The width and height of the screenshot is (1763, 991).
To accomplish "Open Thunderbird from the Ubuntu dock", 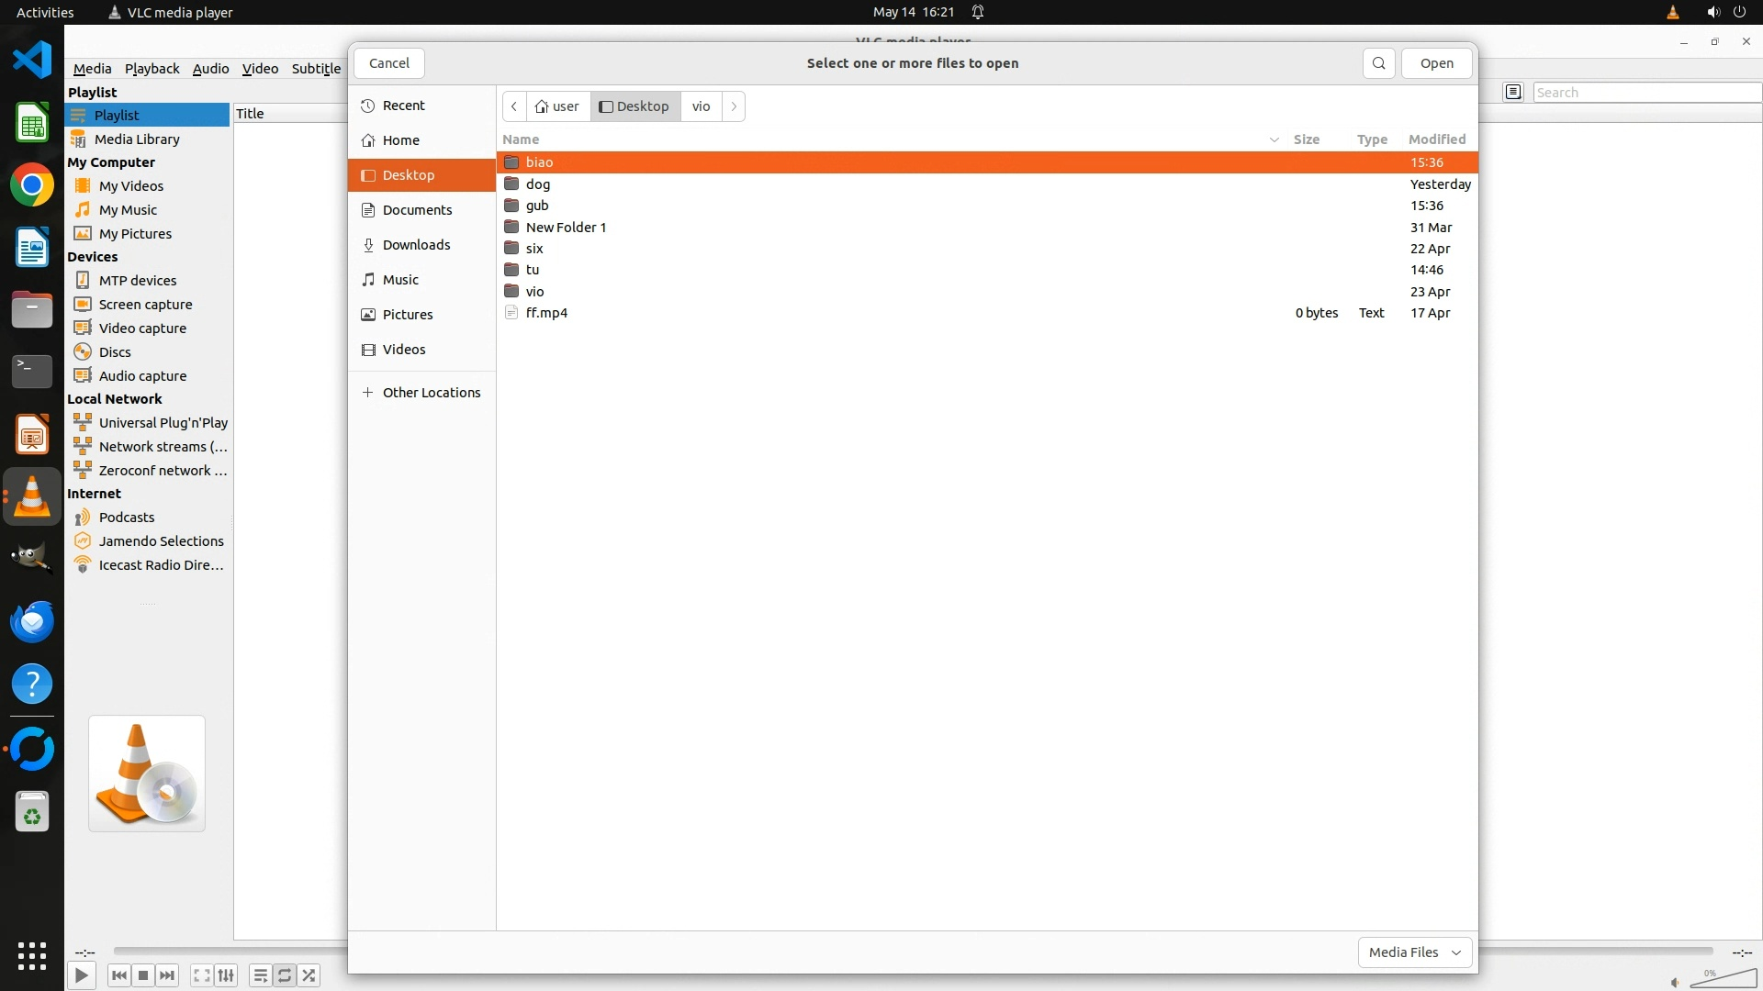I will (32, 622).
